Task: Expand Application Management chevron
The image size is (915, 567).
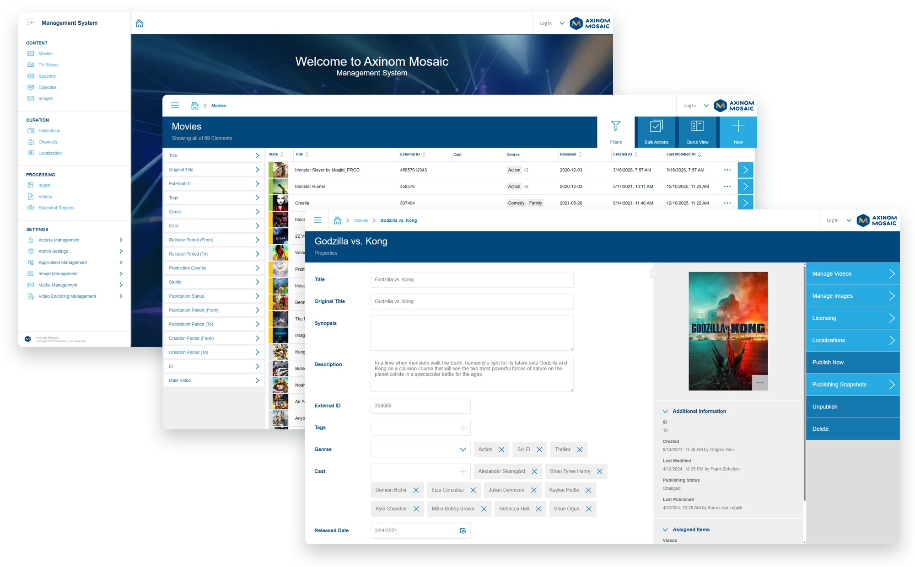Action: (x=121, y=262)
